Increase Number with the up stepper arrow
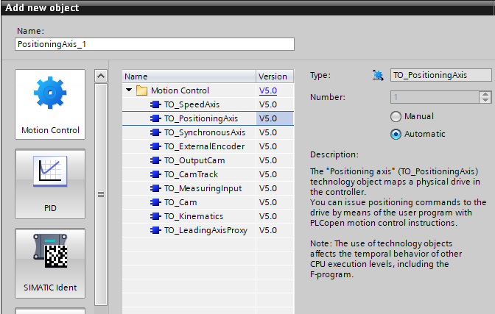Image resolution: width=495 pixels, height=314 pixels. point(485,94)
